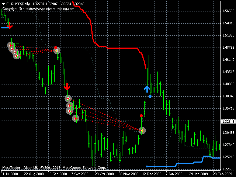
Task: Click the 1.38340 price scale label
Action: (x=228, y=96)
